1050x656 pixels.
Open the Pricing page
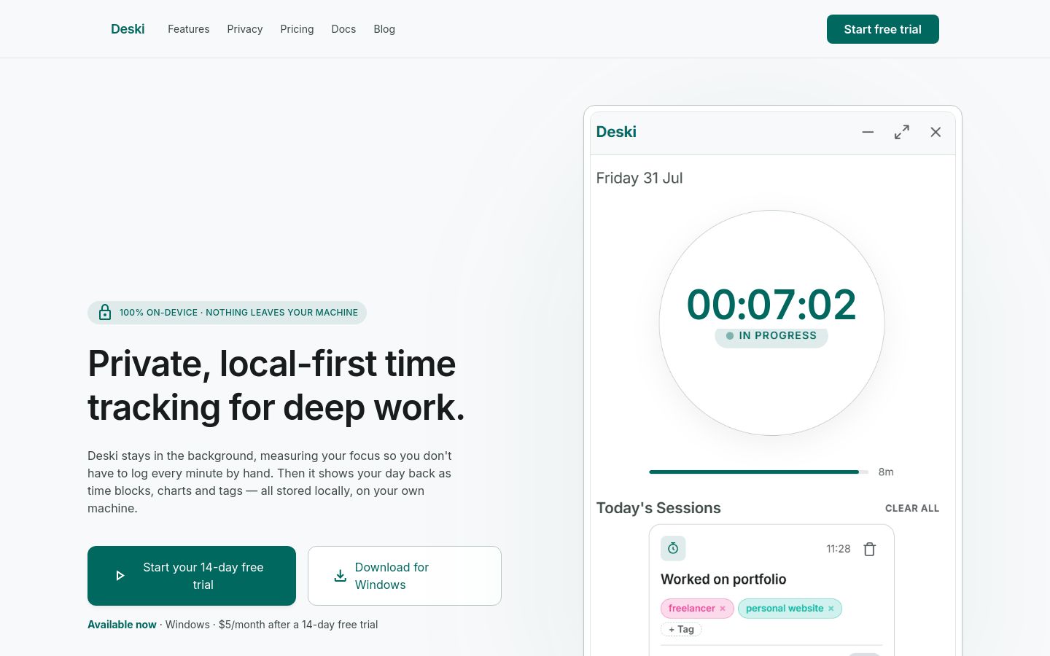click(297, 29)
